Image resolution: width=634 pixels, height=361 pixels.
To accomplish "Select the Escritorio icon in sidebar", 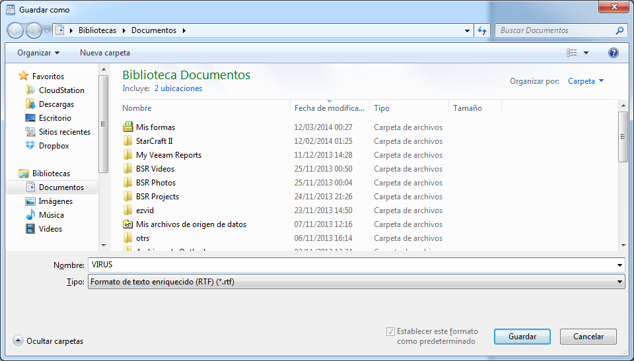I will pyautogui.click(x=30, y=118).
